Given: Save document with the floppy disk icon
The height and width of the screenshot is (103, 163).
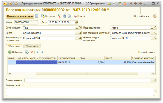Looking at the screenshot, I should (37, 16).
